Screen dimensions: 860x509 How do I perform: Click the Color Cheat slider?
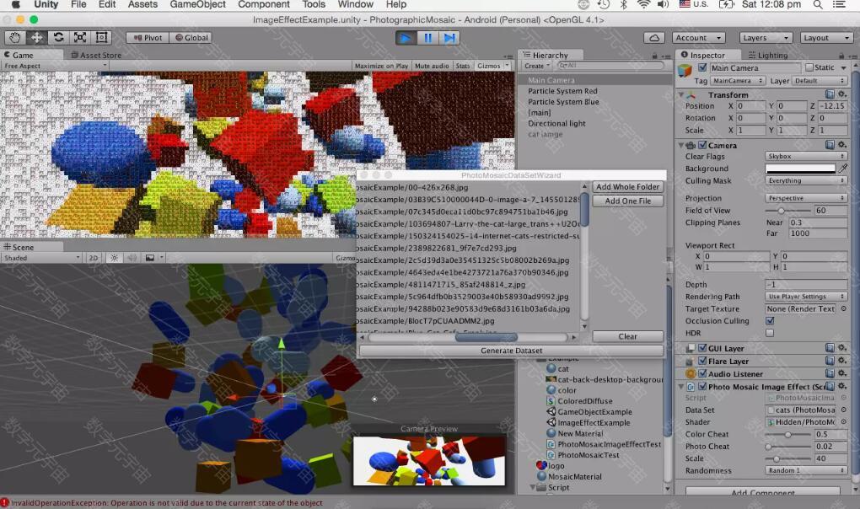[x=788, y=435]
